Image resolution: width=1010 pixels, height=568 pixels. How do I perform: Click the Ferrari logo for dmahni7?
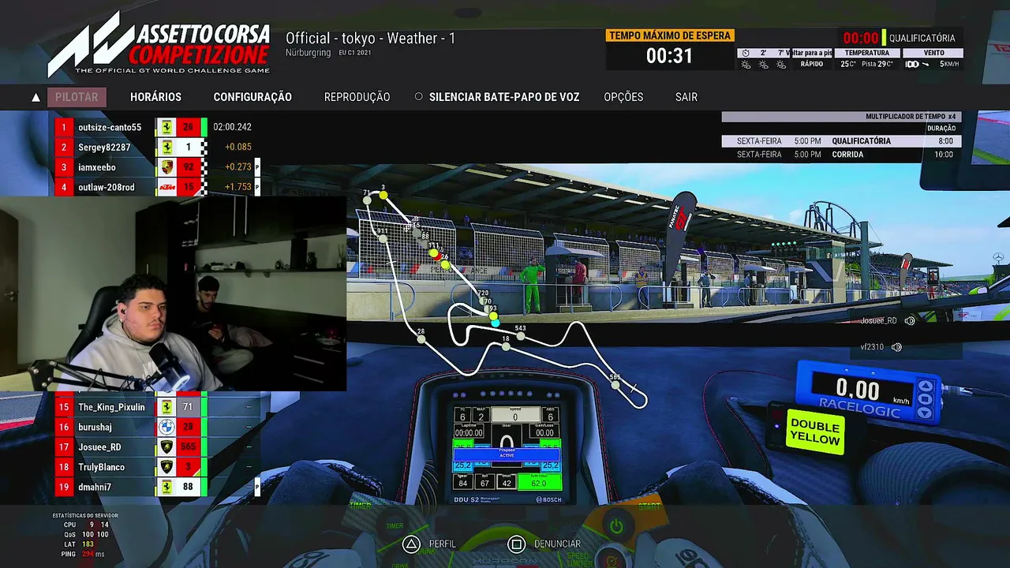(x=166, y=487)
